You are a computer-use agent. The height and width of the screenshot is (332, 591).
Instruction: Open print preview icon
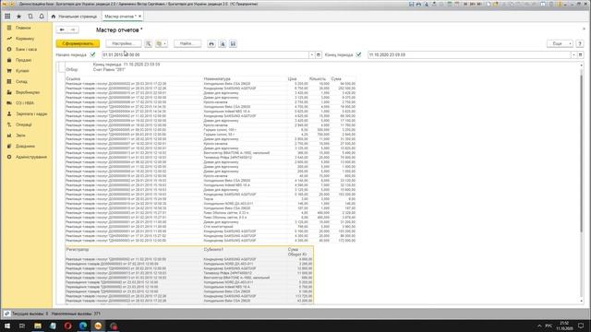pos(223,43)
